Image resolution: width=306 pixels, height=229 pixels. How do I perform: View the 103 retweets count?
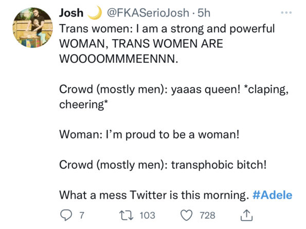147,215
